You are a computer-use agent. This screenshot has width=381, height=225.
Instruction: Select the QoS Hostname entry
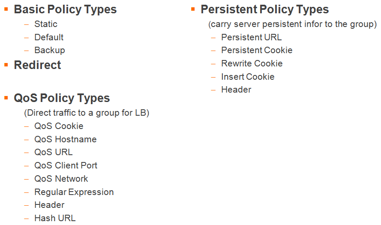point(66,139)
